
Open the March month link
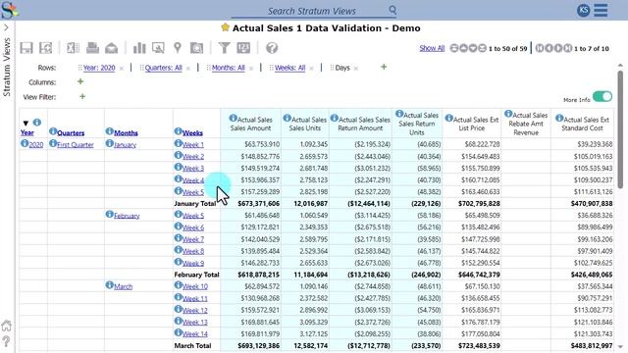(123, 286)
